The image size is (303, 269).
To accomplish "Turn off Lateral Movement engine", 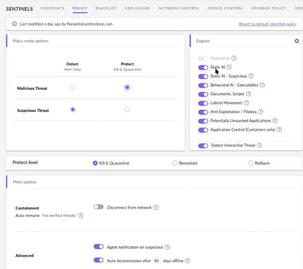I will tap(203, 103).
